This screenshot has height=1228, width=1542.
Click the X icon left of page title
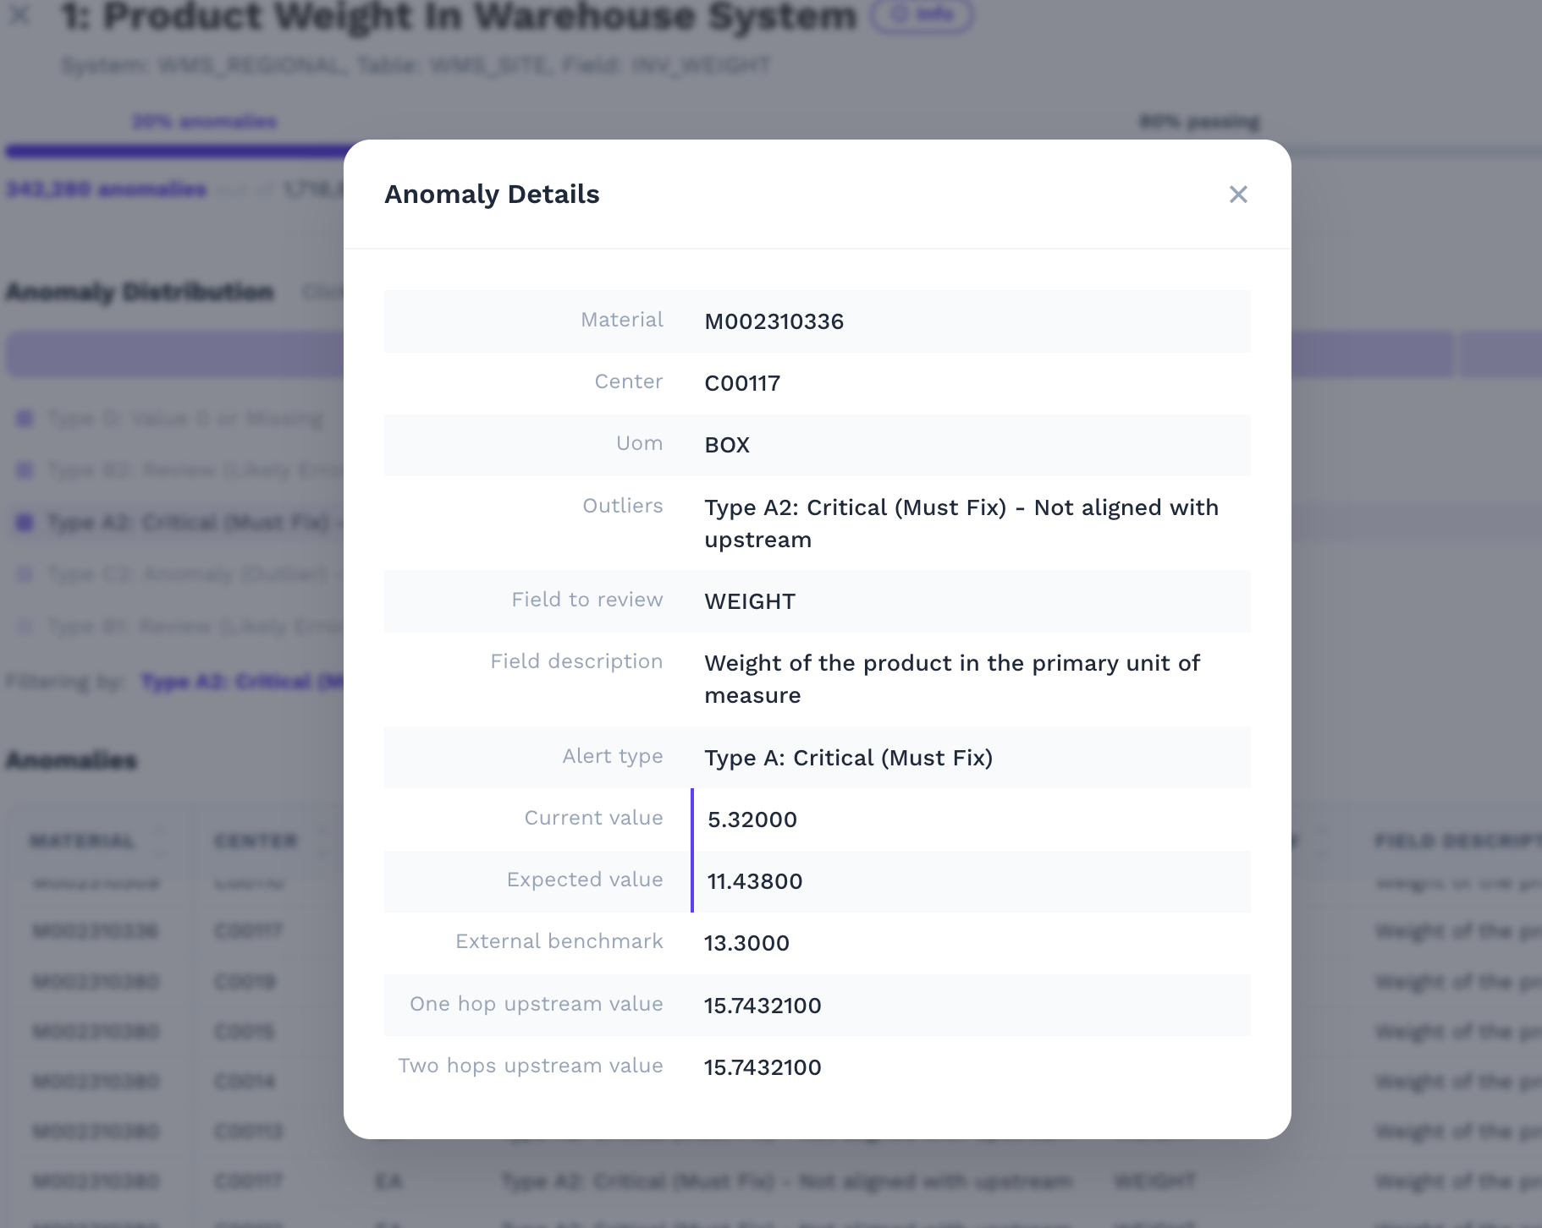pyautogui.click(x=20, y=14)
